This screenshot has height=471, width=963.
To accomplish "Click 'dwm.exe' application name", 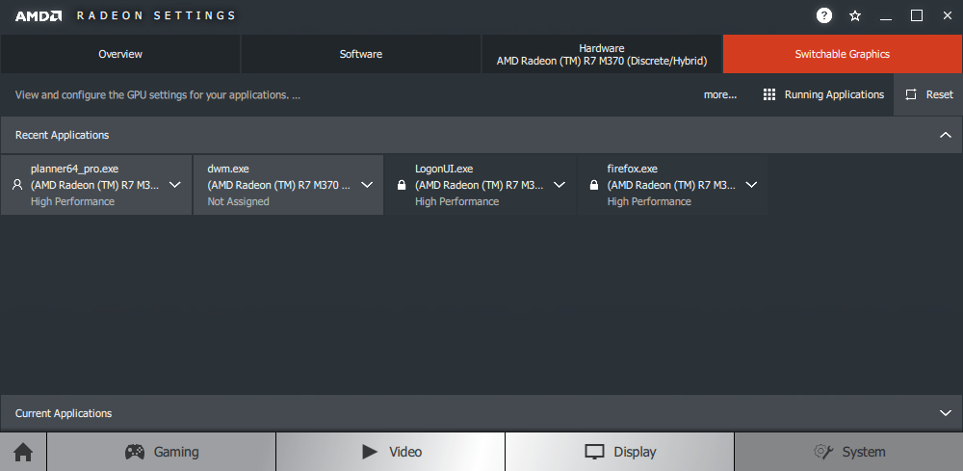I will tap(228, 169).
